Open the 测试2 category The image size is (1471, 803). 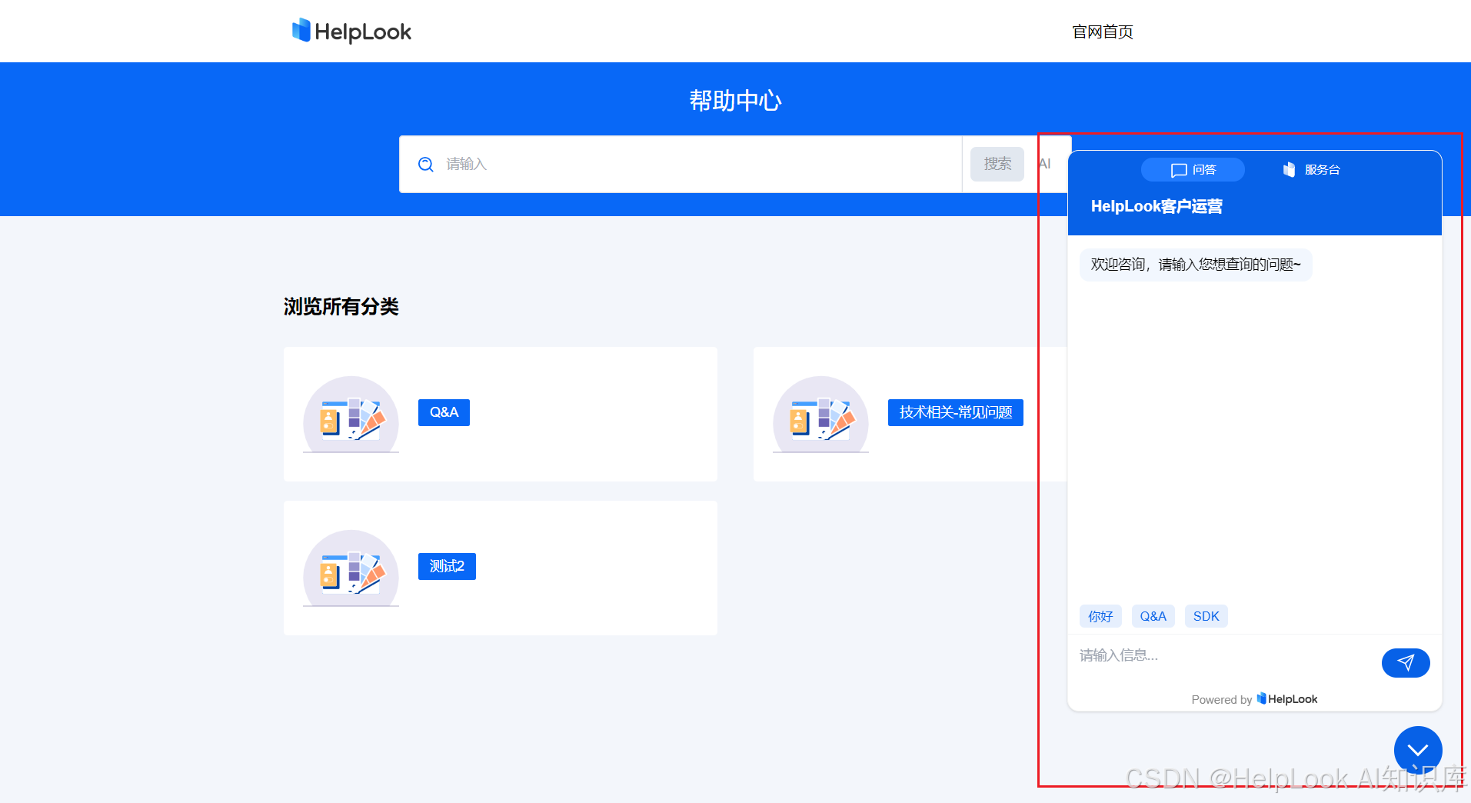[x=447, y=566]
